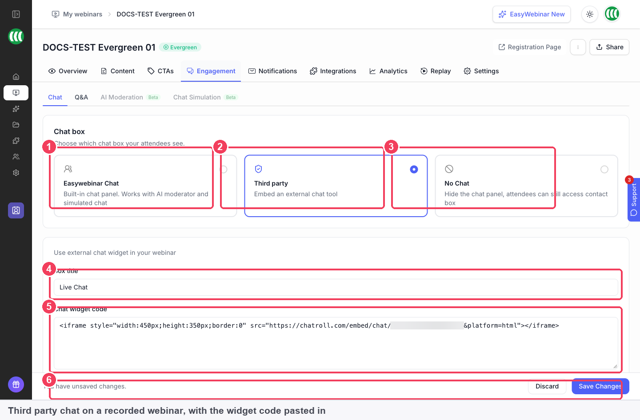Toggle the light/dark theme sun icon
Screen dimensions: 640x420
(590, 14)
